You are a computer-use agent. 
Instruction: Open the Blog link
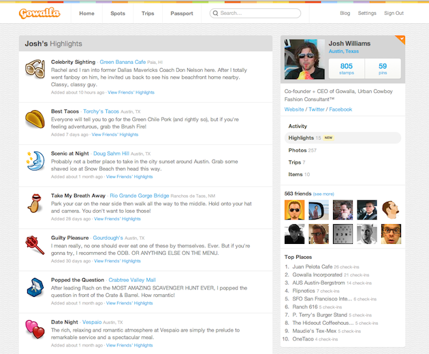(345, 13)
